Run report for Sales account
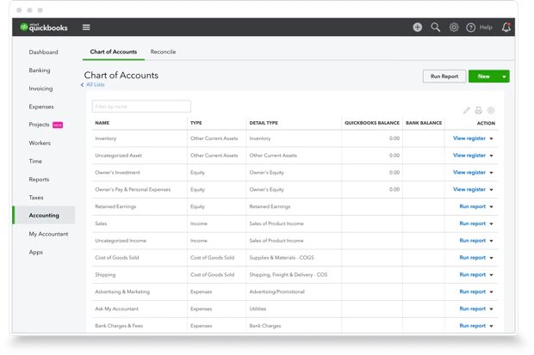 pos(472,223)
